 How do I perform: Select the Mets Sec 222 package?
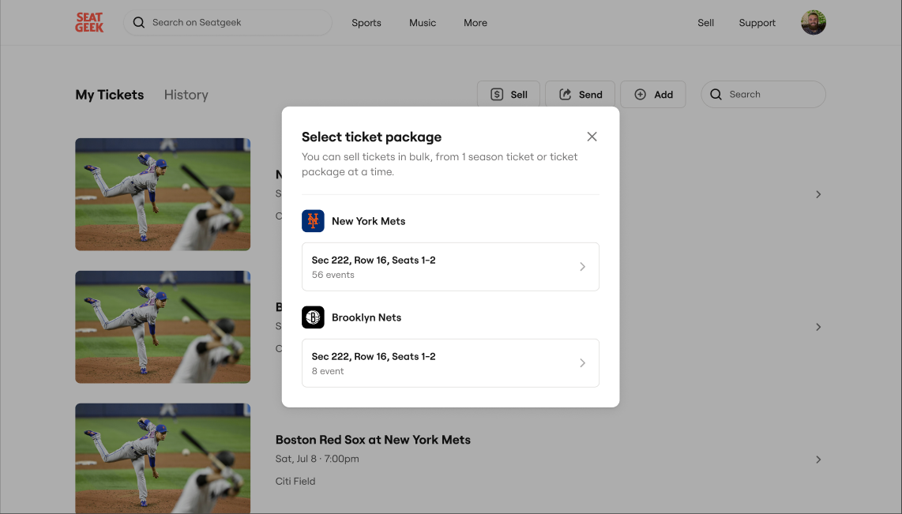click(x=450, y=267)
